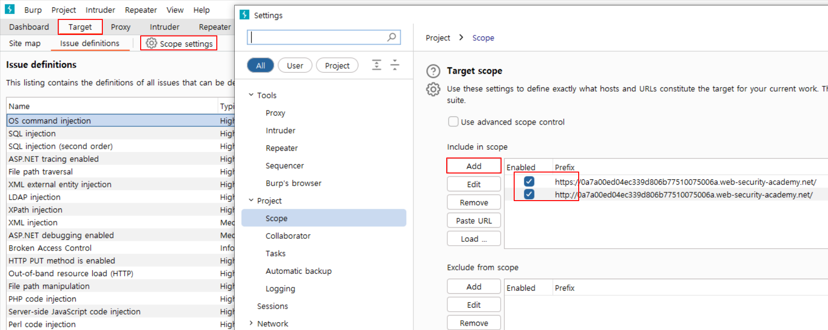The height and width of the screenshot is (330, 828).
Task: Switch to the Target tab
Action: point(80,27)
